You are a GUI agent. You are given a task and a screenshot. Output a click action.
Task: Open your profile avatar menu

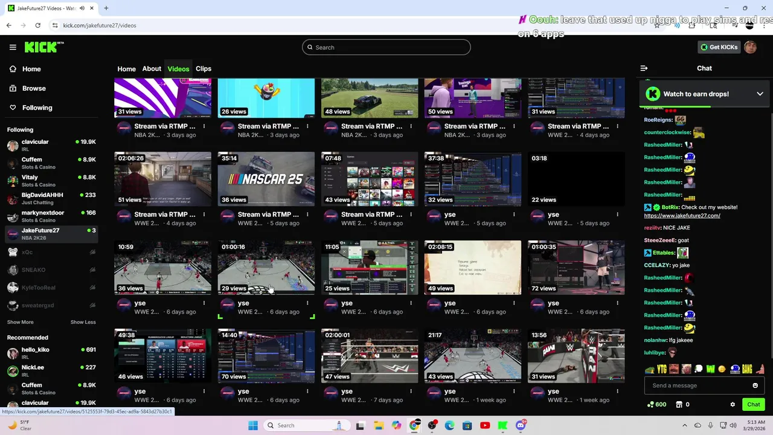[750, 47]
